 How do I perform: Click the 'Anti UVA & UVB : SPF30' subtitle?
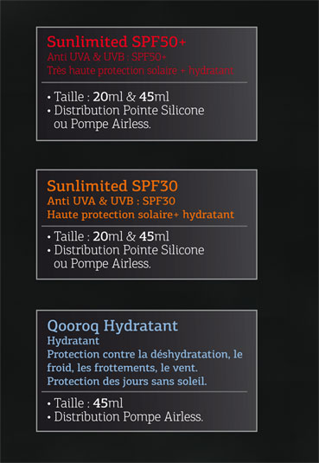[111, 202]
